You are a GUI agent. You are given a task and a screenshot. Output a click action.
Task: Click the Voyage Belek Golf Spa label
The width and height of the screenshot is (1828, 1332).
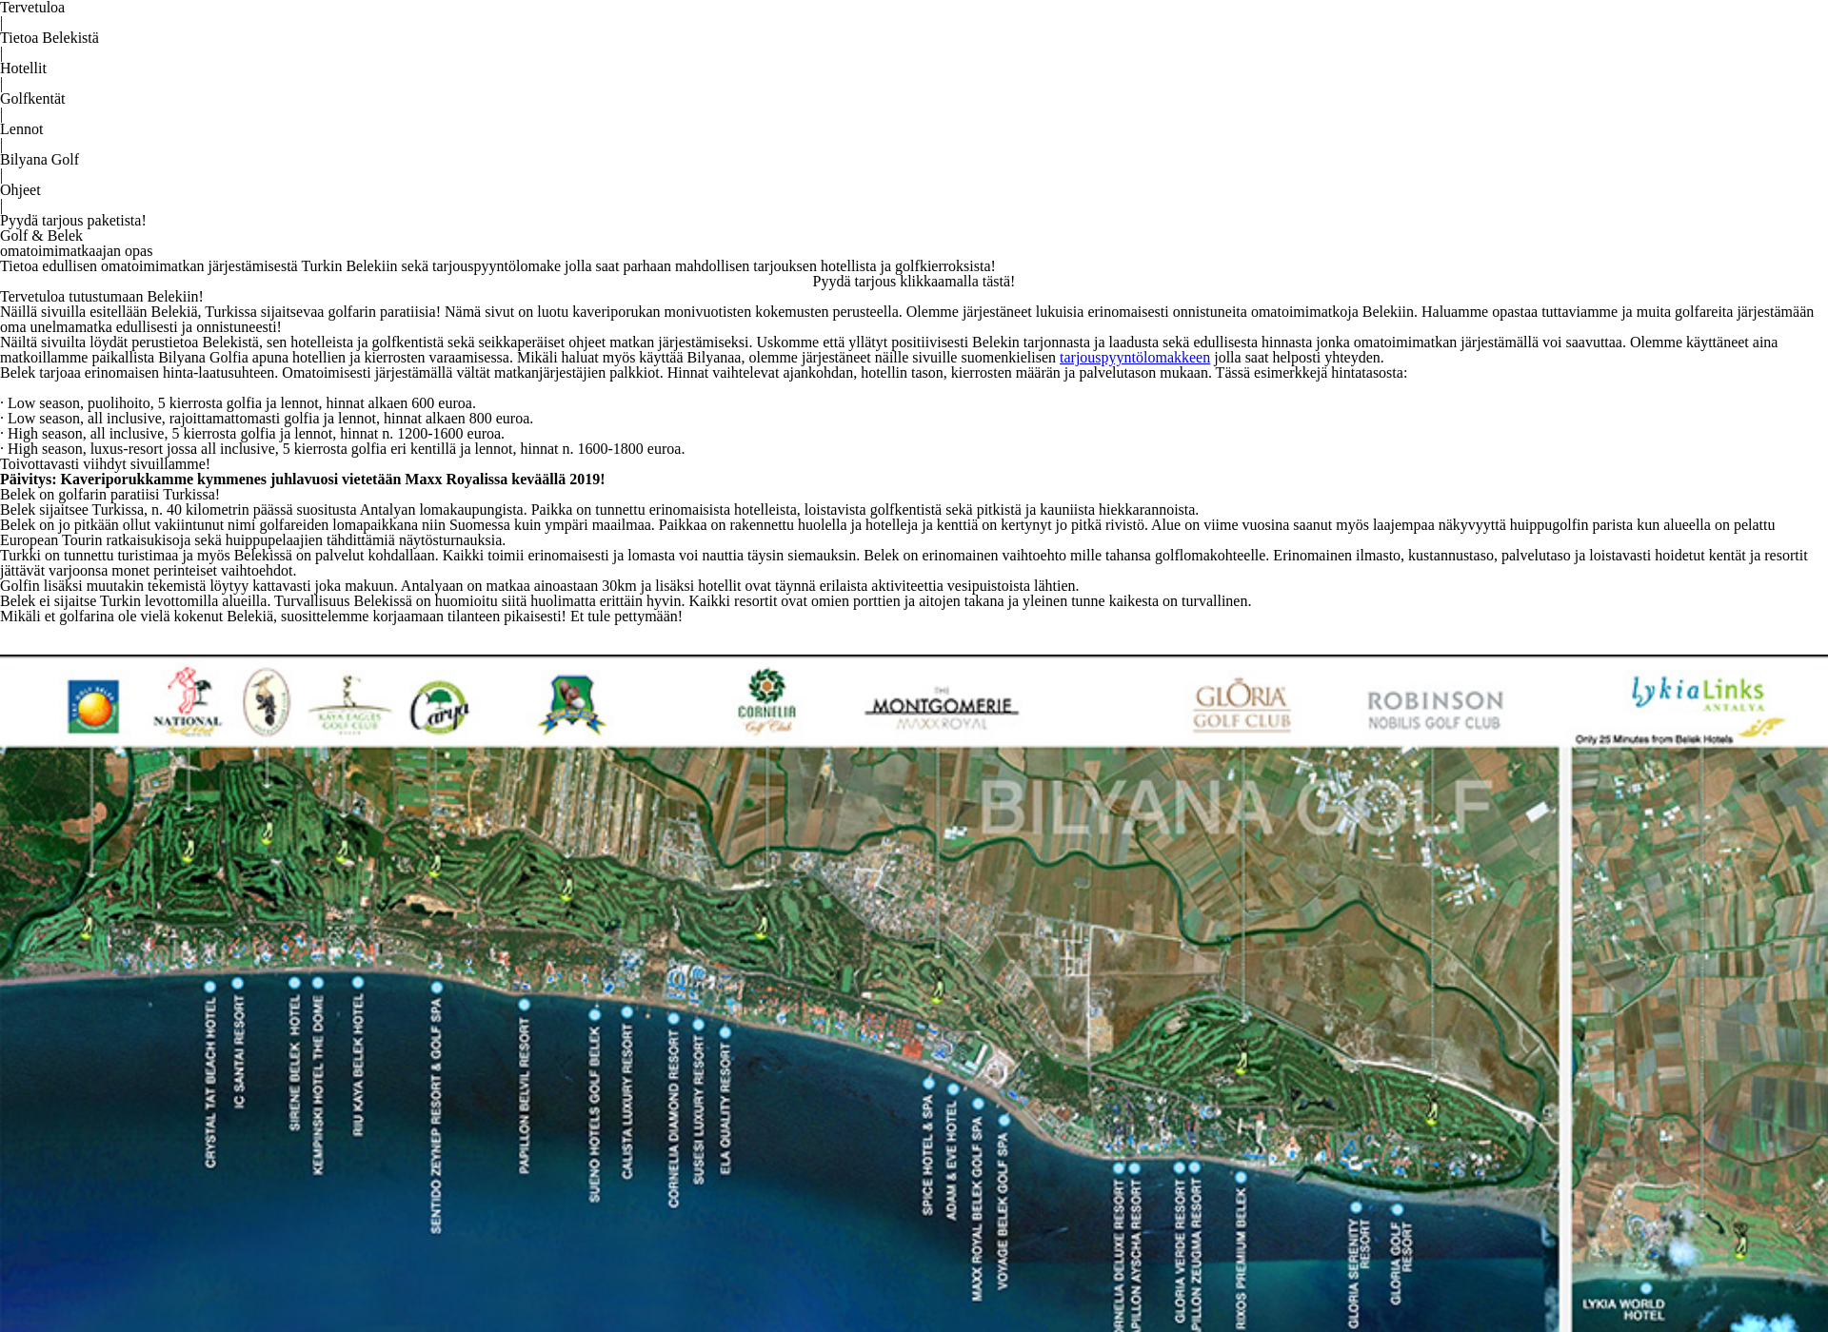(1002, 1212)
